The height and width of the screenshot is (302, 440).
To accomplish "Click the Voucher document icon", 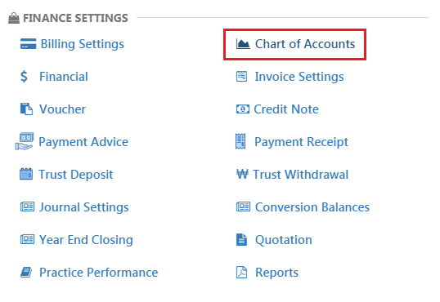I will pos(26,109).
